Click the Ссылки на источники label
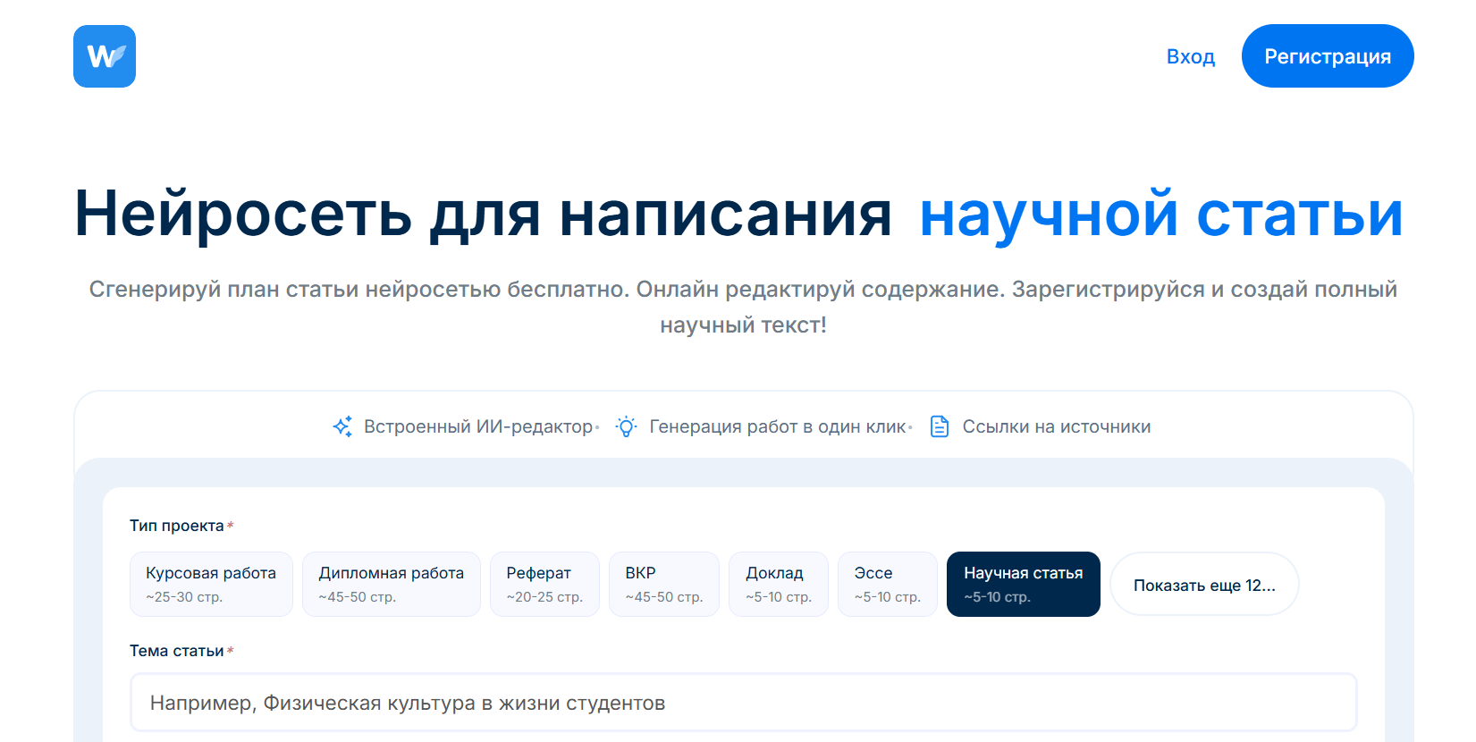 [x=1056, y=426]
